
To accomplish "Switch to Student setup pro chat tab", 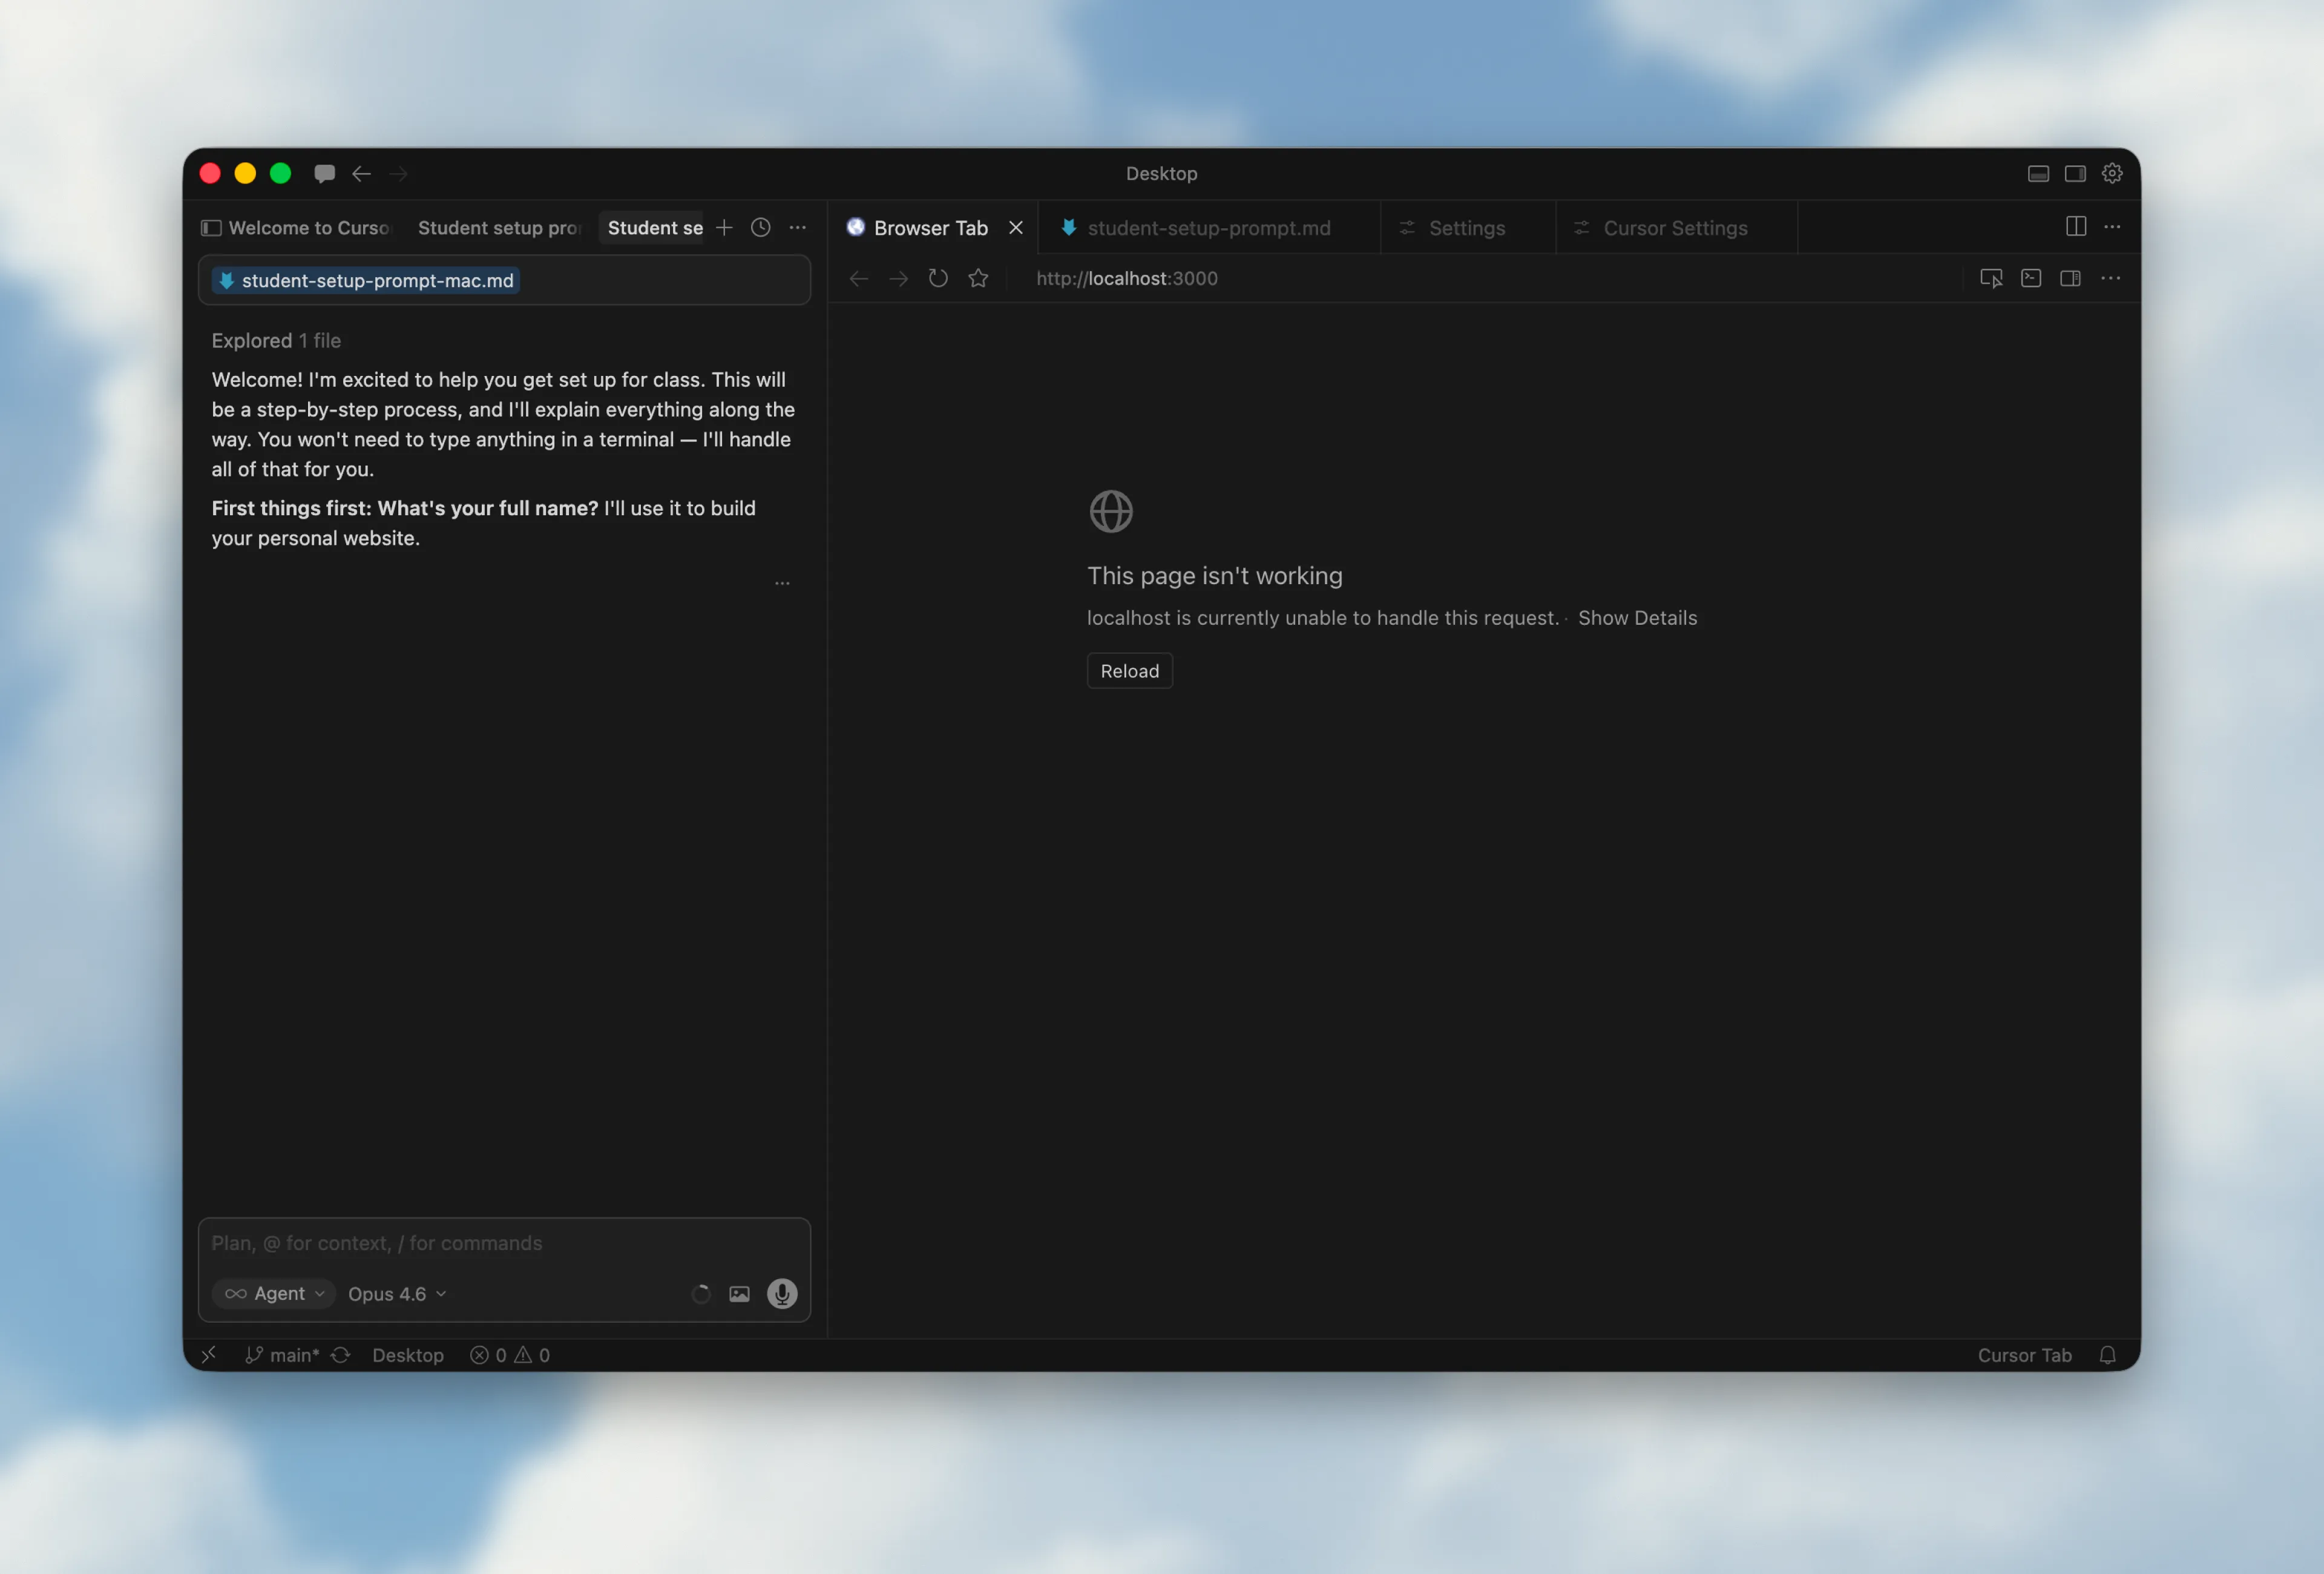I will pyautogui.click(x=499, y=228).
